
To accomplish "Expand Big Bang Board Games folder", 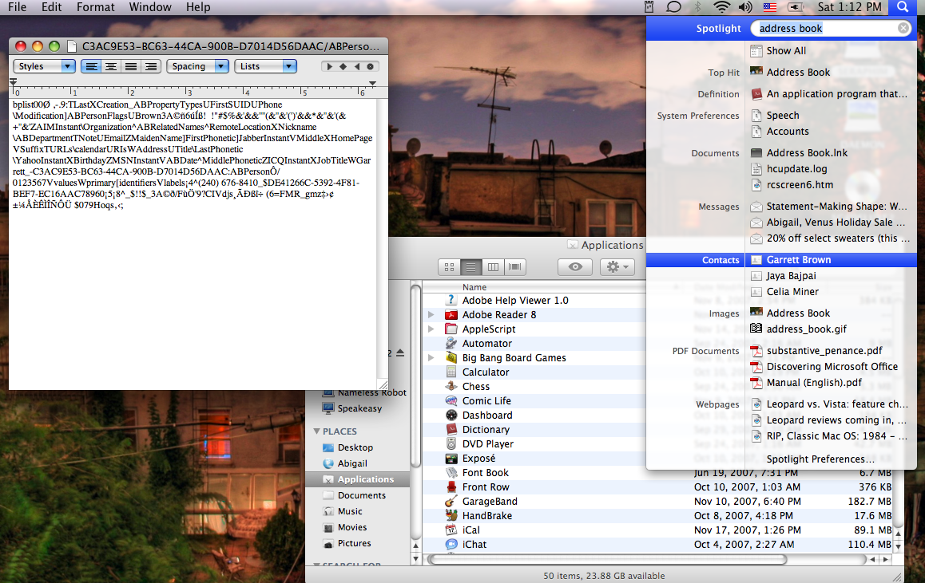I will (431, 357).
